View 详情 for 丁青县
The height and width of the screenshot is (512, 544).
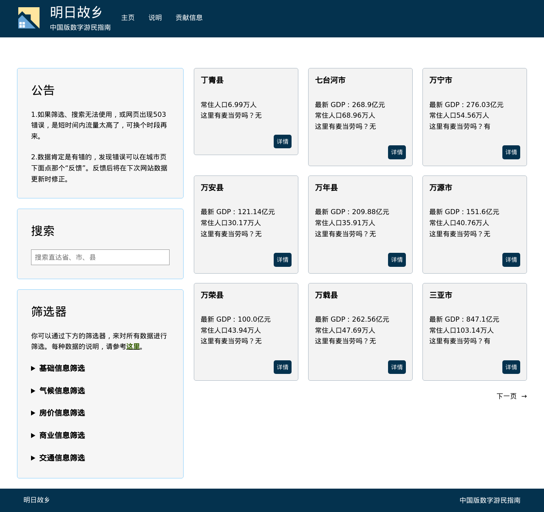pyautogui.click(x=283, y=141)
